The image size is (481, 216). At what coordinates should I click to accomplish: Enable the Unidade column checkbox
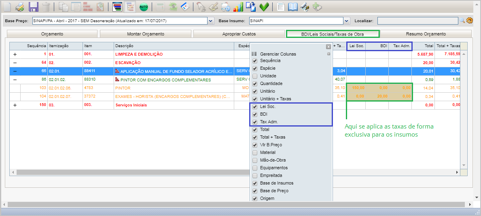click(x=254, y=76)
